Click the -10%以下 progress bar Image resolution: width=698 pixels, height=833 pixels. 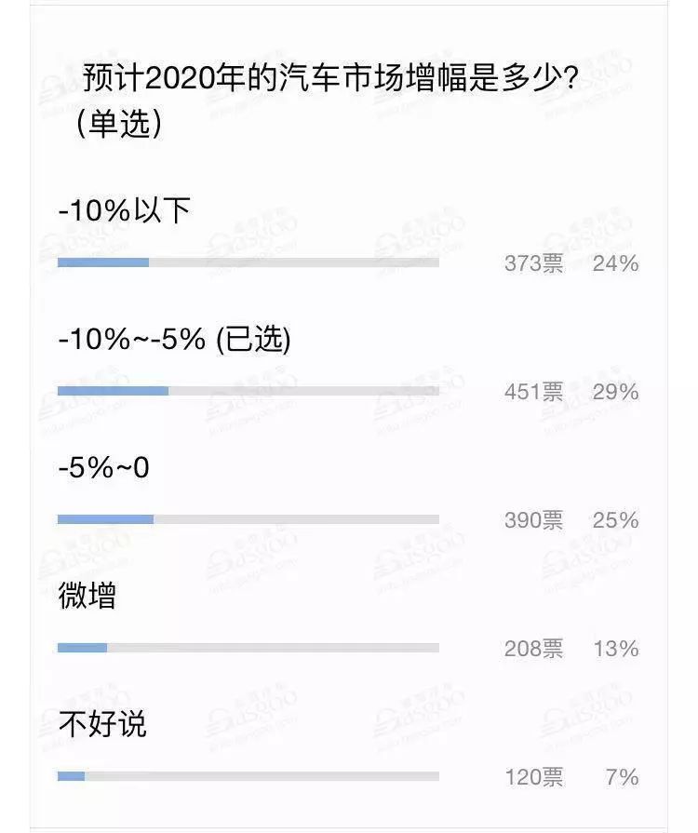point(248,262)
